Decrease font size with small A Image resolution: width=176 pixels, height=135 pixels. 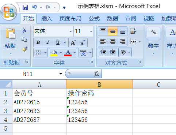(x=83, y=42)
